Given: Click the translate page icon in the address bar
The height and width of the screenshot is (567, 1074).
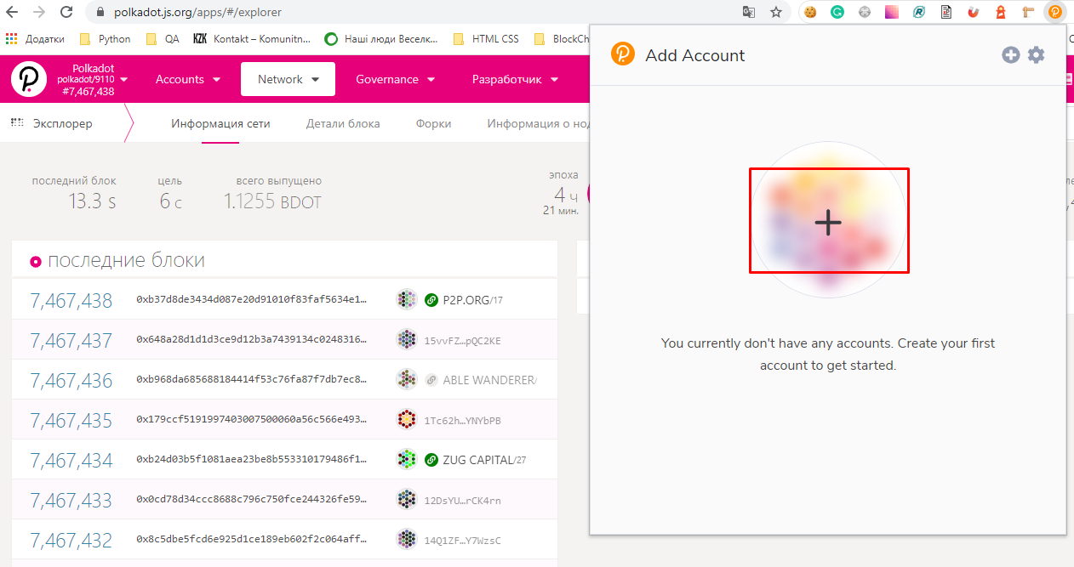Looking at the screenshot, I should coord(749,13).
